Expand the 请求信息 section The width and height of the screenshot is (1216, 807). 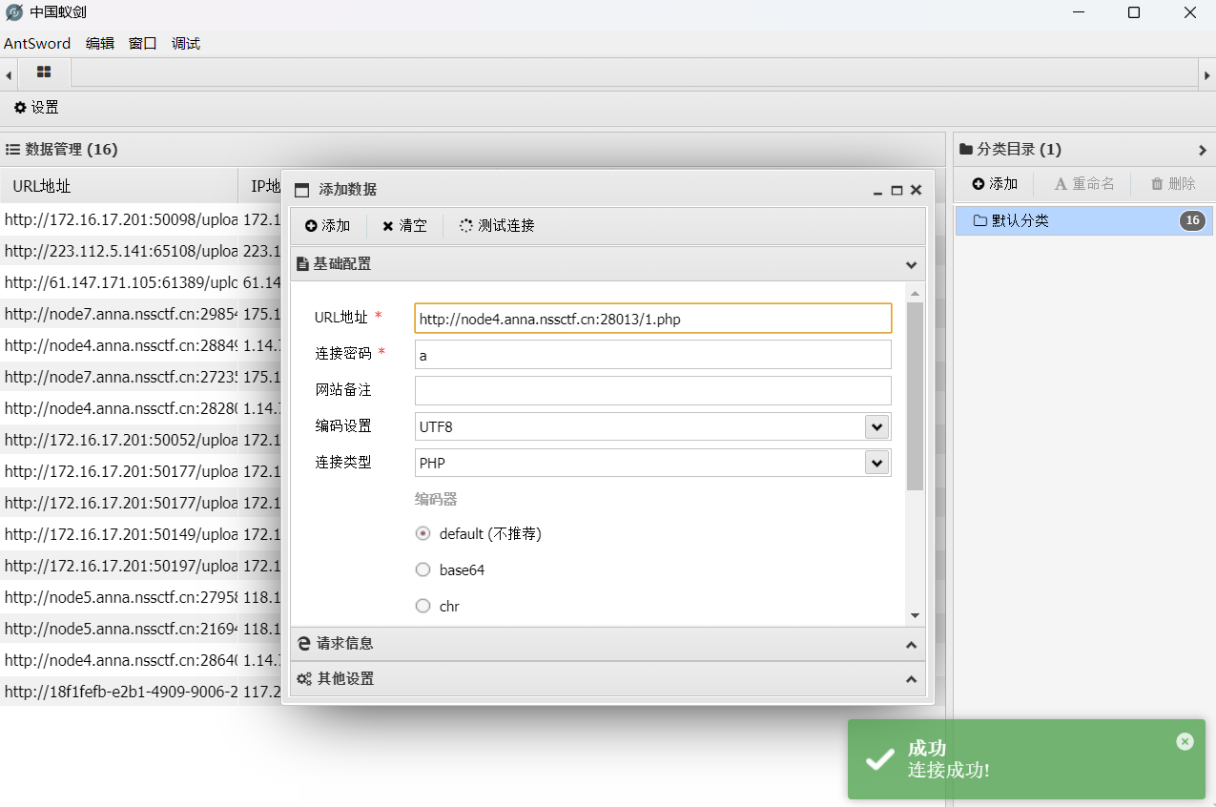[608, 644]
